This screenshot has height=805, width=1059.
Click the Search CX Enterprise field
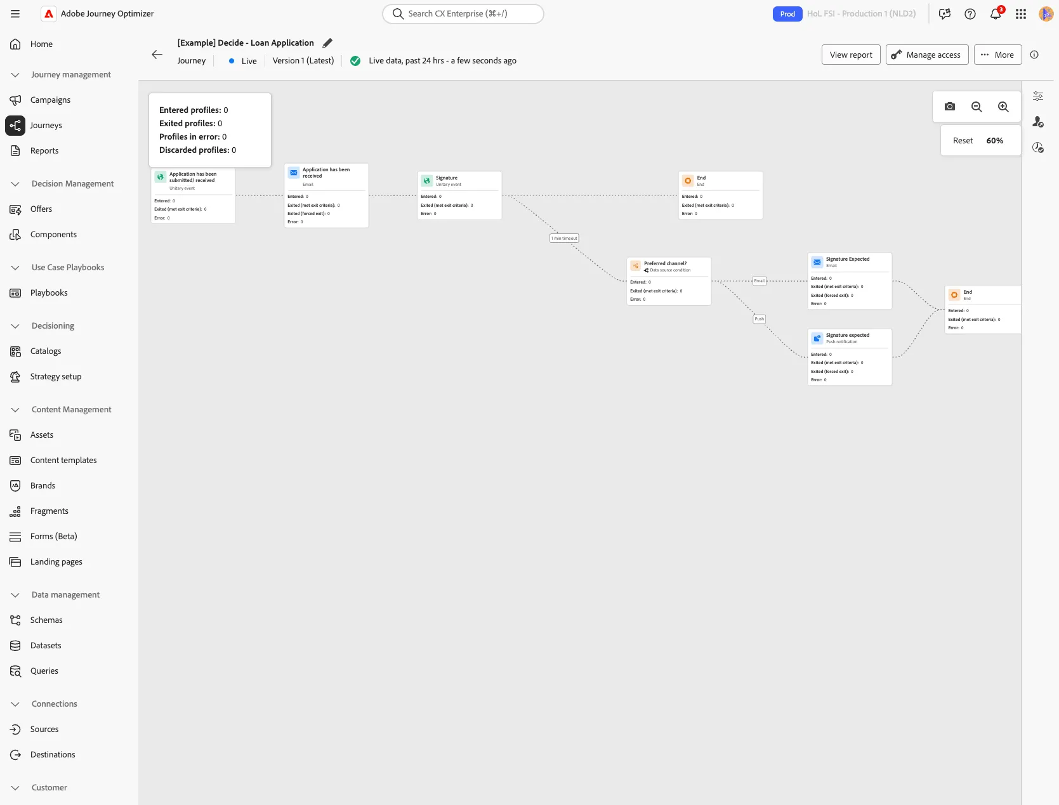463,14
